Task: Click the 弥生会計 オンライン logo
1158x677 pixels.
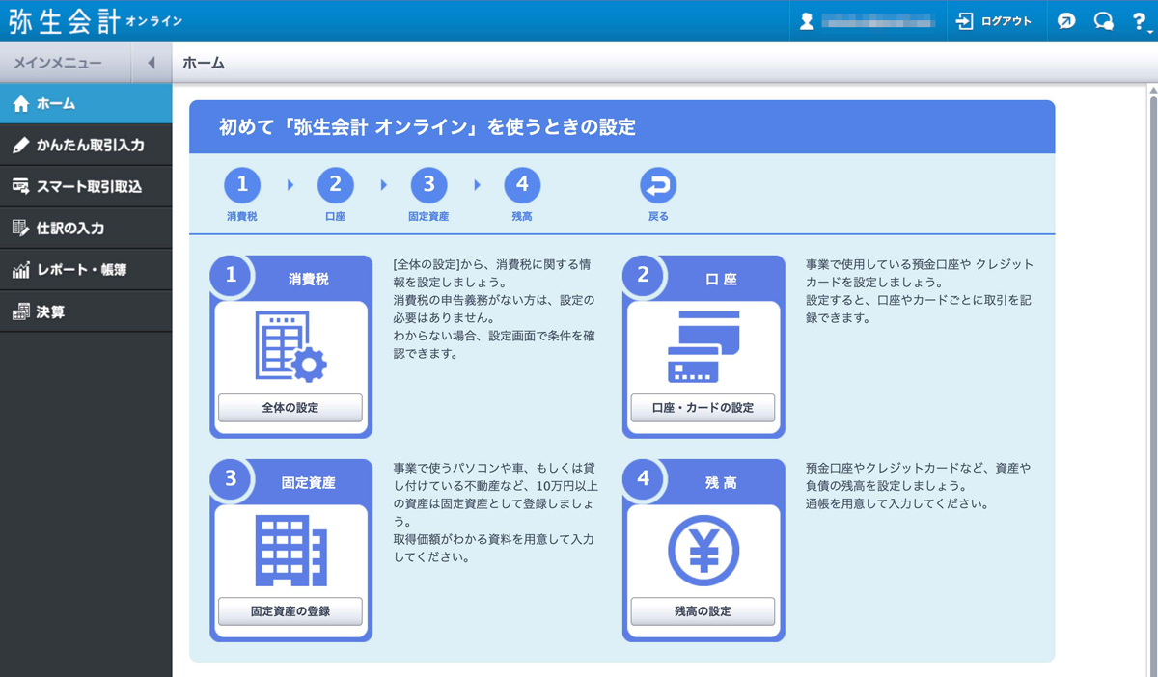Action: coord(94,21)
